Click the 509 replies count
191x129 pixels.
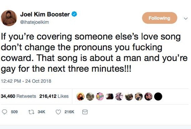[x=14, y=112]
